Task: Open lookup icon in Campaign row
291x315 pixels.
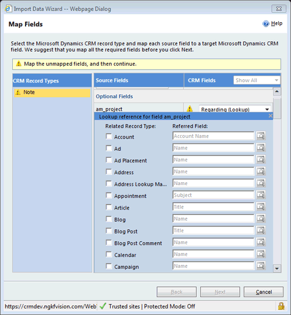Action: coord(261,266)
